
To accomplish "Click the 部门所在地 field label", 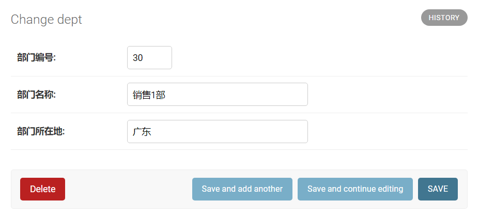I will tap(40, 132).
